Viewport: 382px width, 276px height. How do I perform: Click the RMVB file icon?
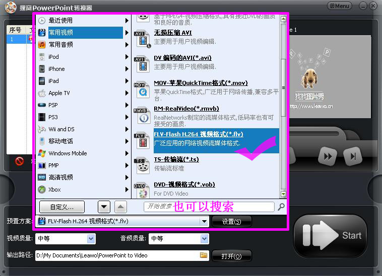(142, 115)
